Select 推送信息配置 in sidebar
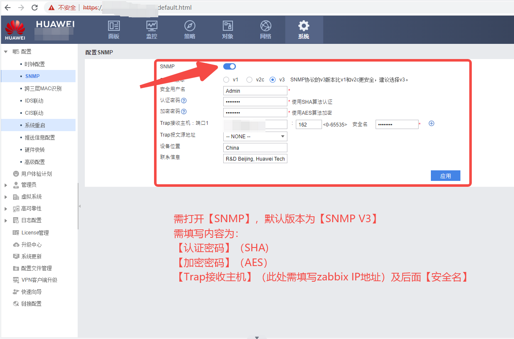Screen dimensions: 514x339 (40, 137)
